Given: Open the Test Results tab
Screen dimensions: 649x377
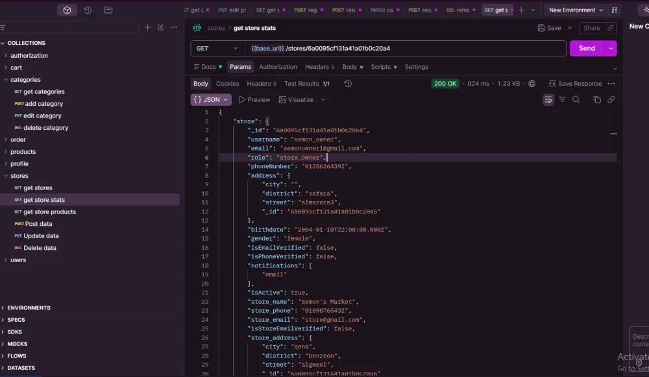Looking at the screenshot, I should click(307, 84).
